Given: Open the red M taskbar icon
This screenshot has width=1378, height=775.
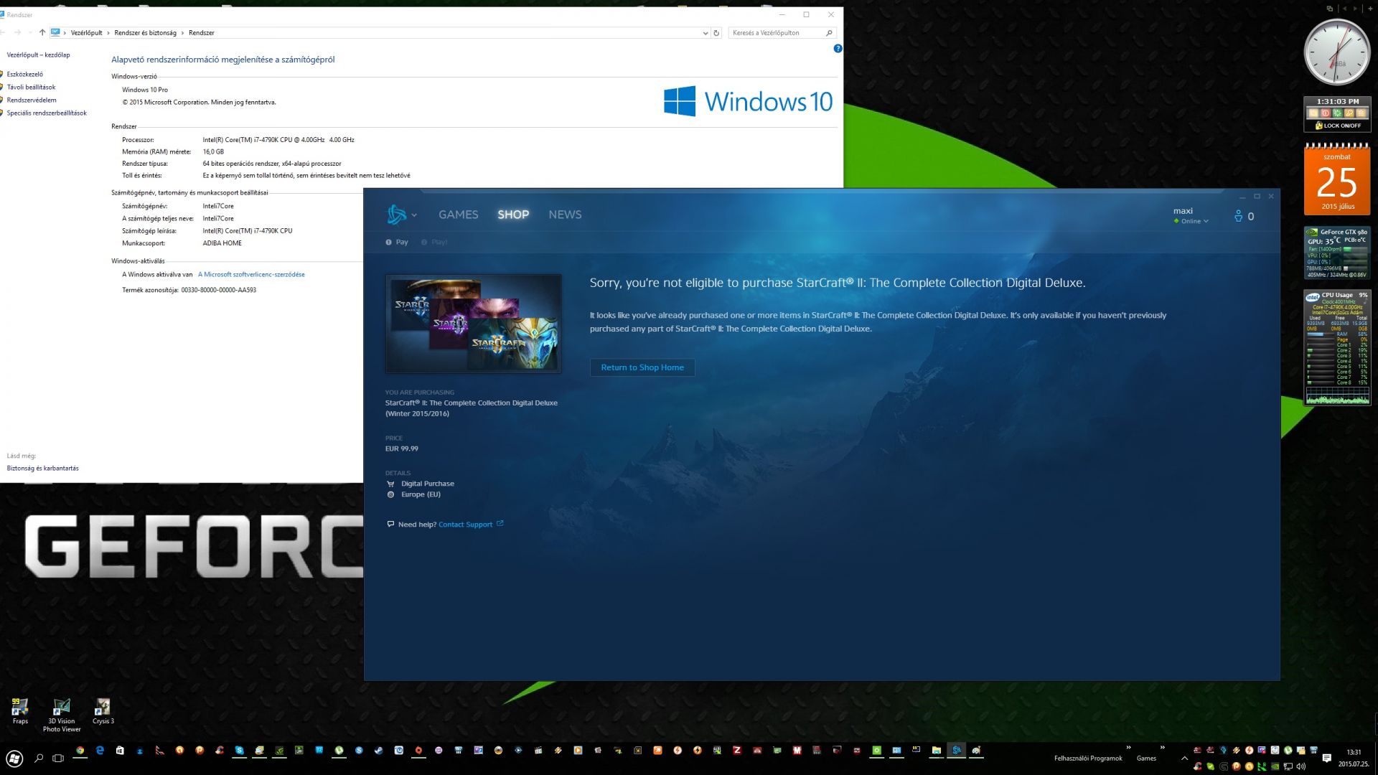Looking at the screenshot, I should point(797,751).
